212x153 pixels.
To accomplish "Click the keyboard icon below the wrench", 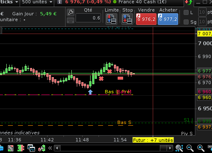I will tap(71, 20).
